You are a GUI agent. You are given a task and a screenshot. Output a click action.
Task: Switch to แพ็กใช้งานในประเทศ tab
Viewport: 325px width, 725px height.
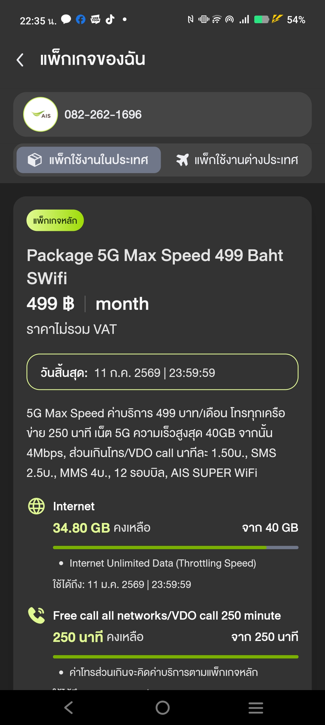(89, 160)
